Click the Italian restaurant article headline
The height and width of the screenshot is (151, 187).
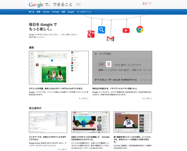(x=115, y=89)
